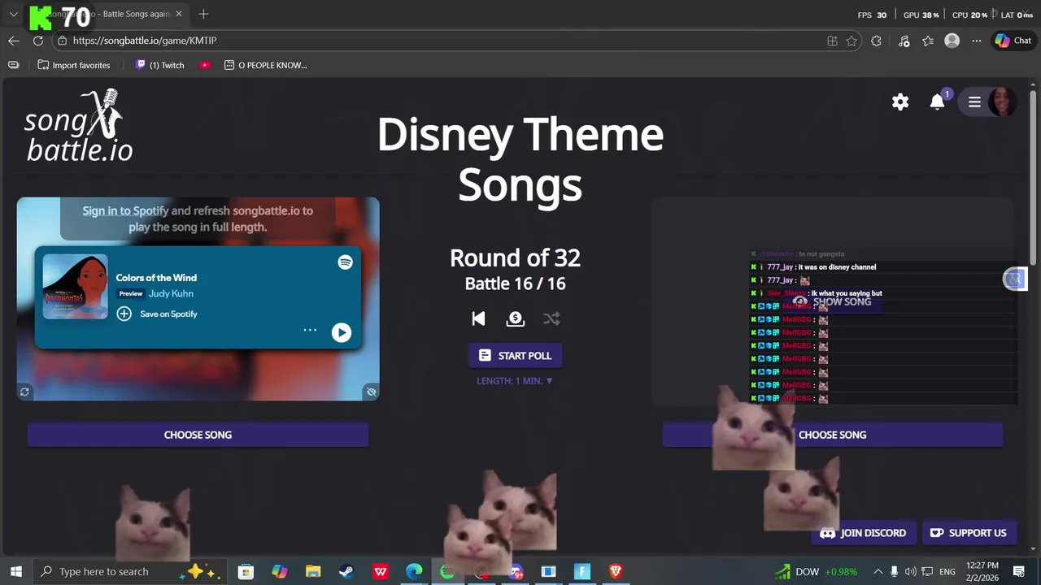Save Colors of the Wind on Spotify
Viewport: 1041px width, 585px height.
point(156,314)
